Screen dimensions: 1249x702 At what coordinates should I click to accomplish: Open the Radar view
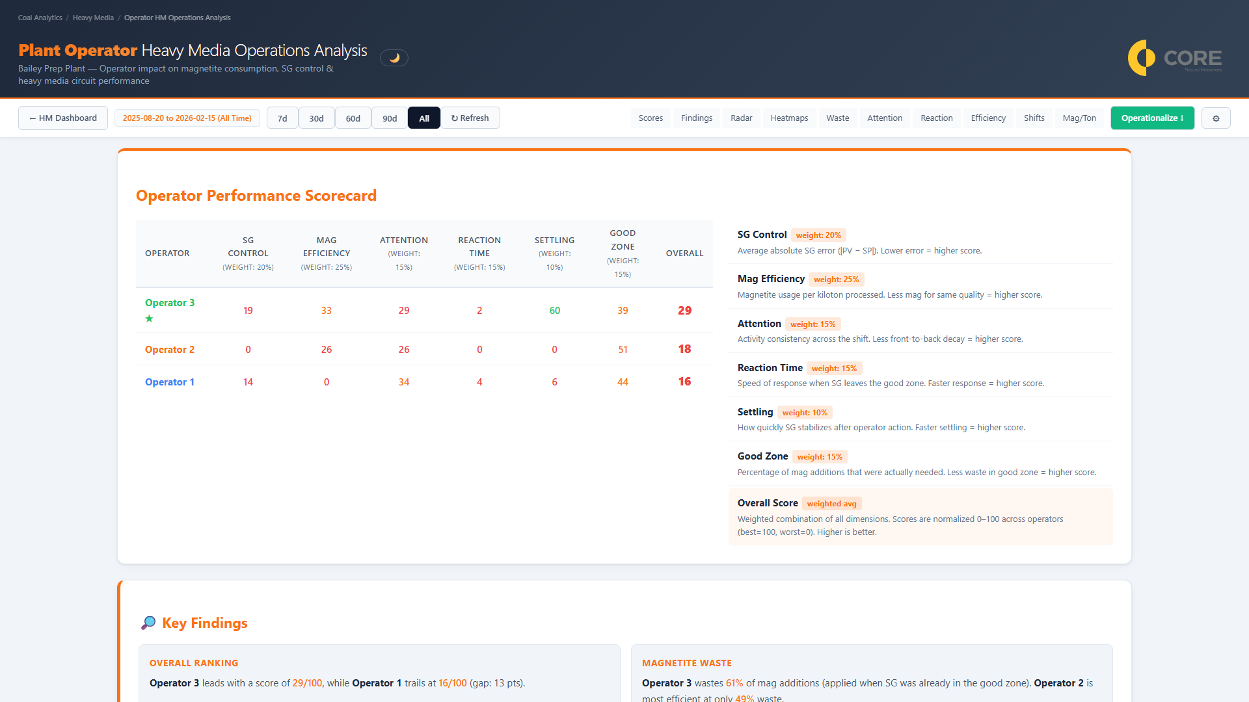coord(741,118)
